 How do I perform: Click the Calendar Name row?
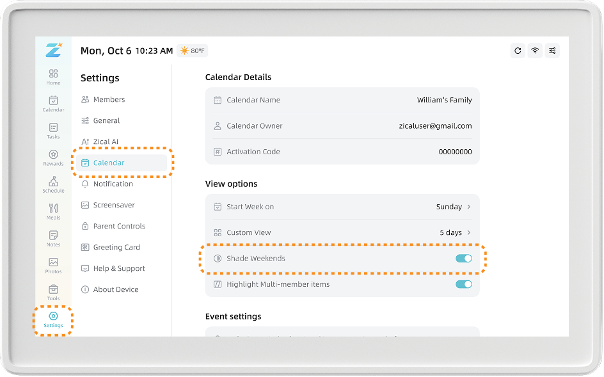click(342, 100)
